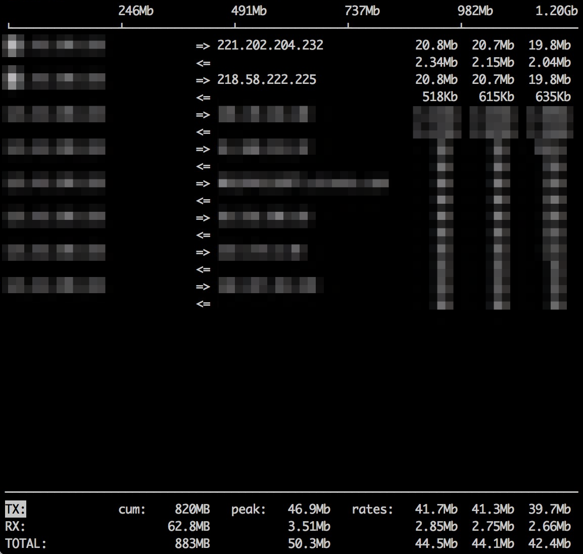Click the <= arrow in the 518Kb row
This screenshot has height=554, width=583.
point(203,98)
